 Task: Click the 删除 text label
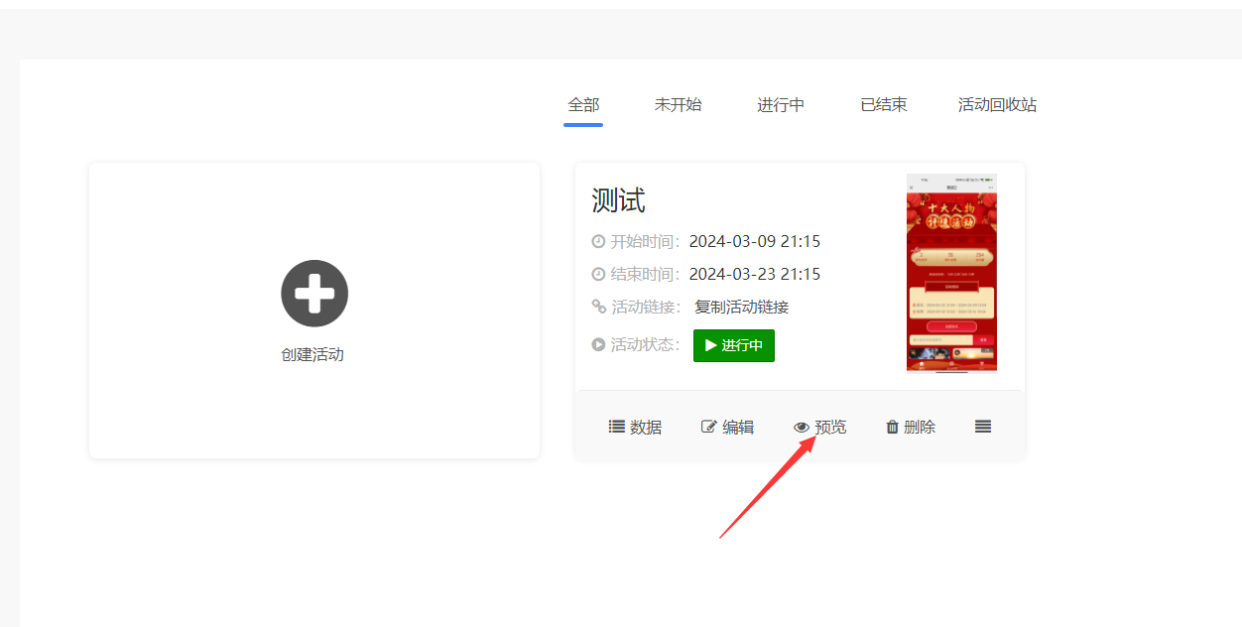[920, 427]
